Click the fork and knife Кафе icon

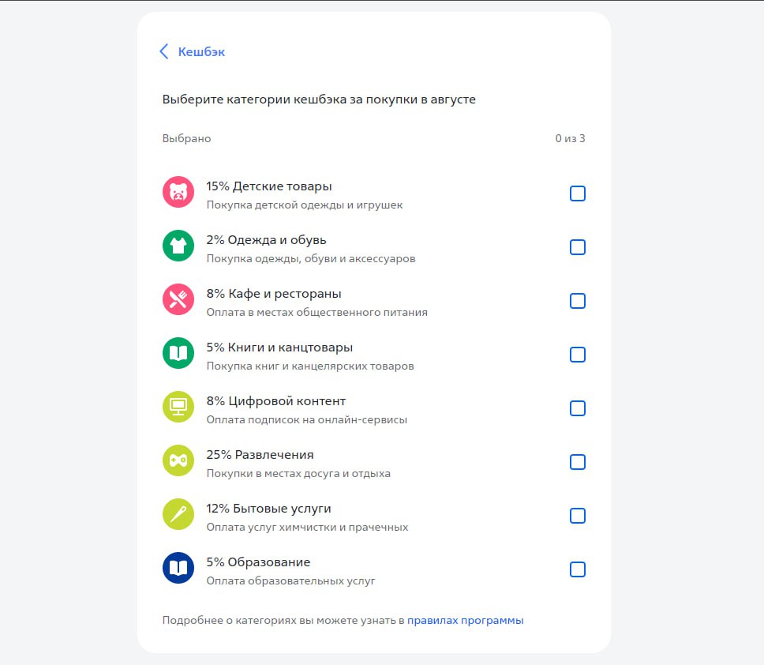[178, 299]
